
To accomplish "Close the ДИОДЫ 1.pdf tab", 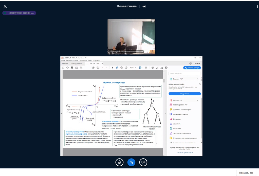I will click(x=102, y=63).
